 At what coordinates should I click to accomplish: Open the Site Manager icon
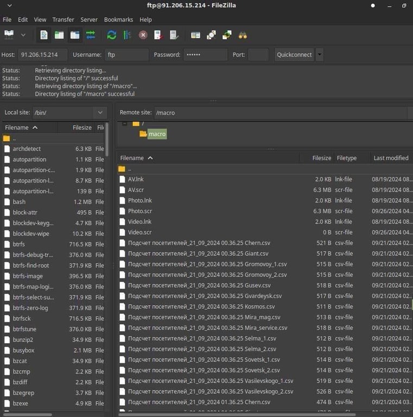(9, 35)
